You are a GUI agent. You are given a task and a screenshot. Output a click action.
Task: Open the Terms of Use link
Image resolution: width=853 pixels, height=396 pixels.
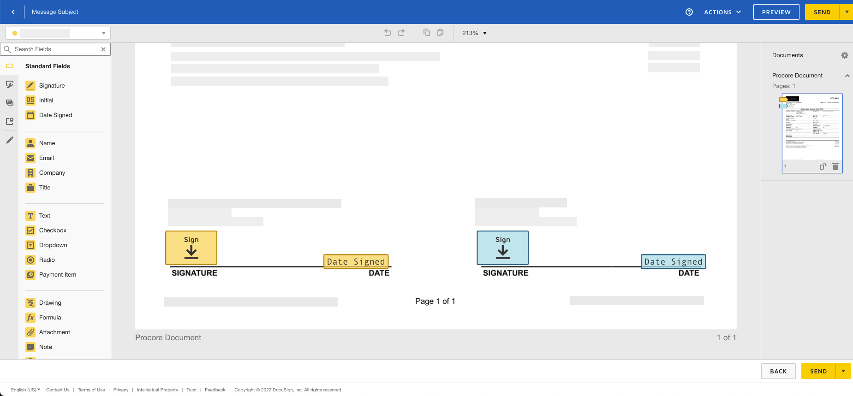coord(91,390)
